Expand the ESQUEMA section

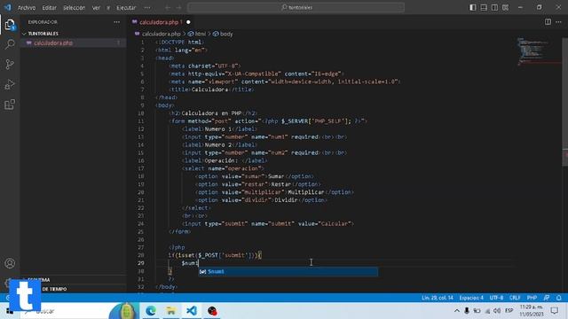pyautogui.click(x=40, y=280)
